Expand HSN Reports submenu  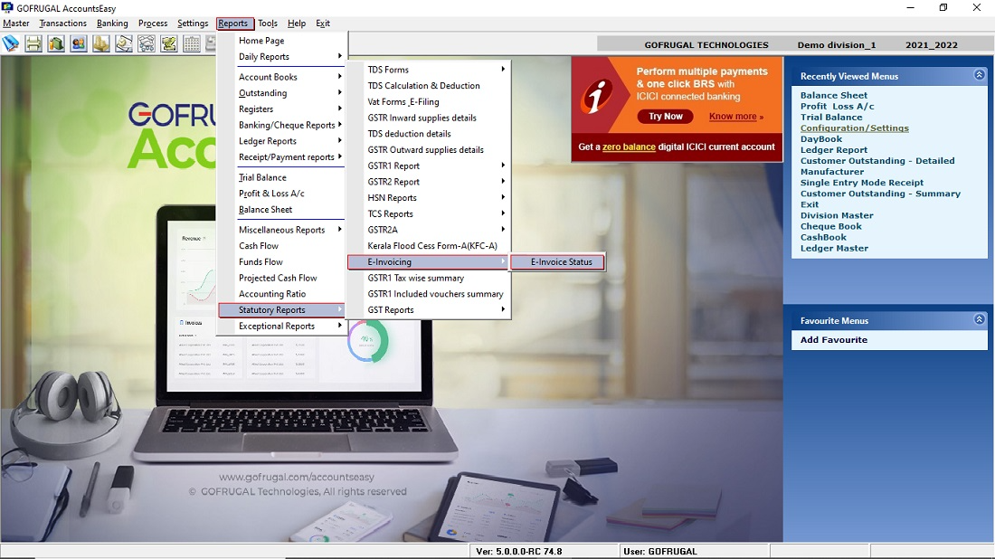tap(429, 198)
